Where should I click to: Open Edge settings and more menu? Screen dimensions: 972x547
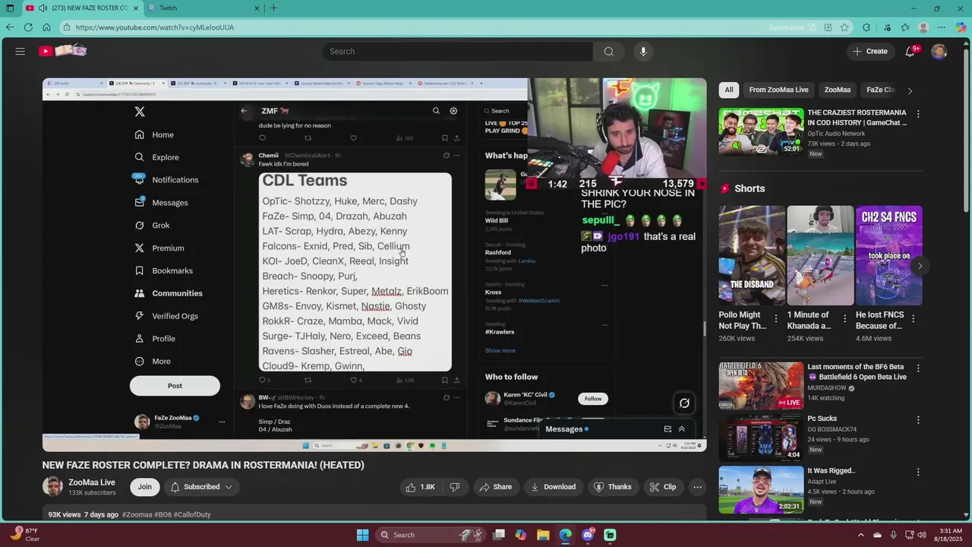tap(942, 27)
